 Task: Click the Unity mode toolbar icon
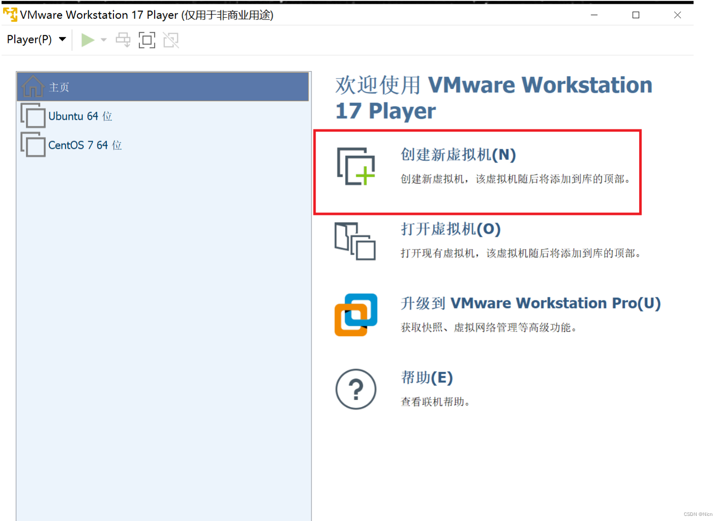[x=170, y=40]
